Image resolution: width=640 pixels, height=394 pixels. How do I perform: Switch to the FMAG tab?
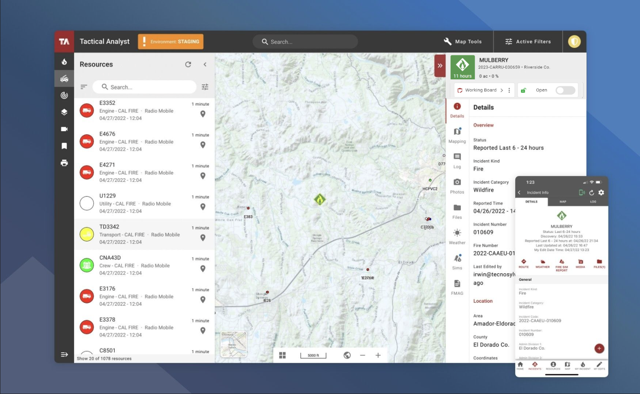(457, 287)
